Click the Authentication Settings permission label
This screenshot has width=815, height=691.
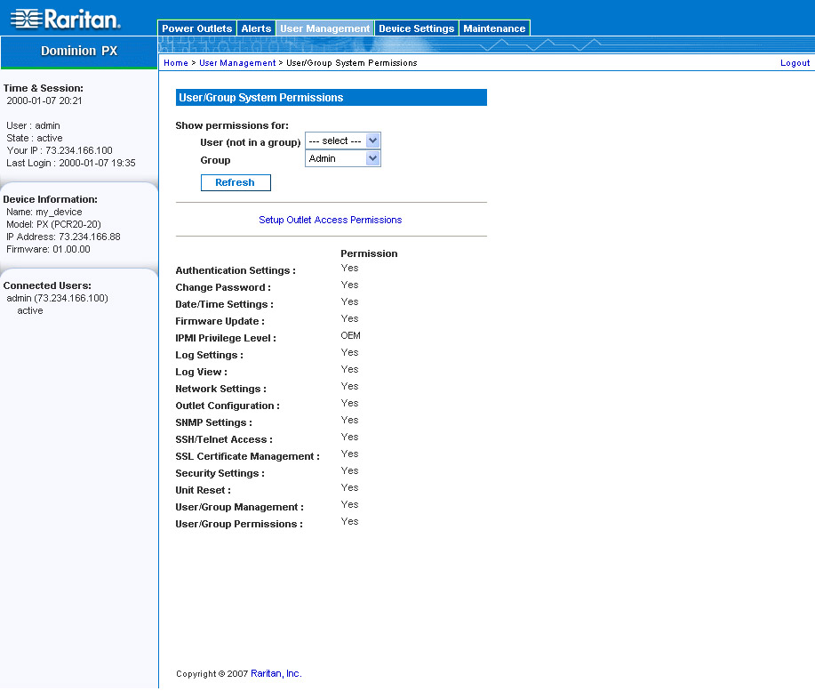pos(236,270)
